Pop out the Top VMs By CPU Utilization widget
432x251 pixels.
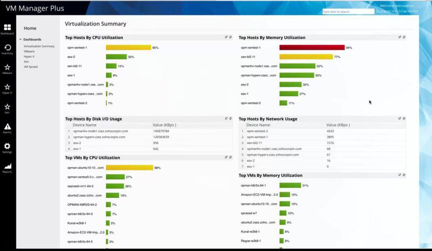(226, 157)
